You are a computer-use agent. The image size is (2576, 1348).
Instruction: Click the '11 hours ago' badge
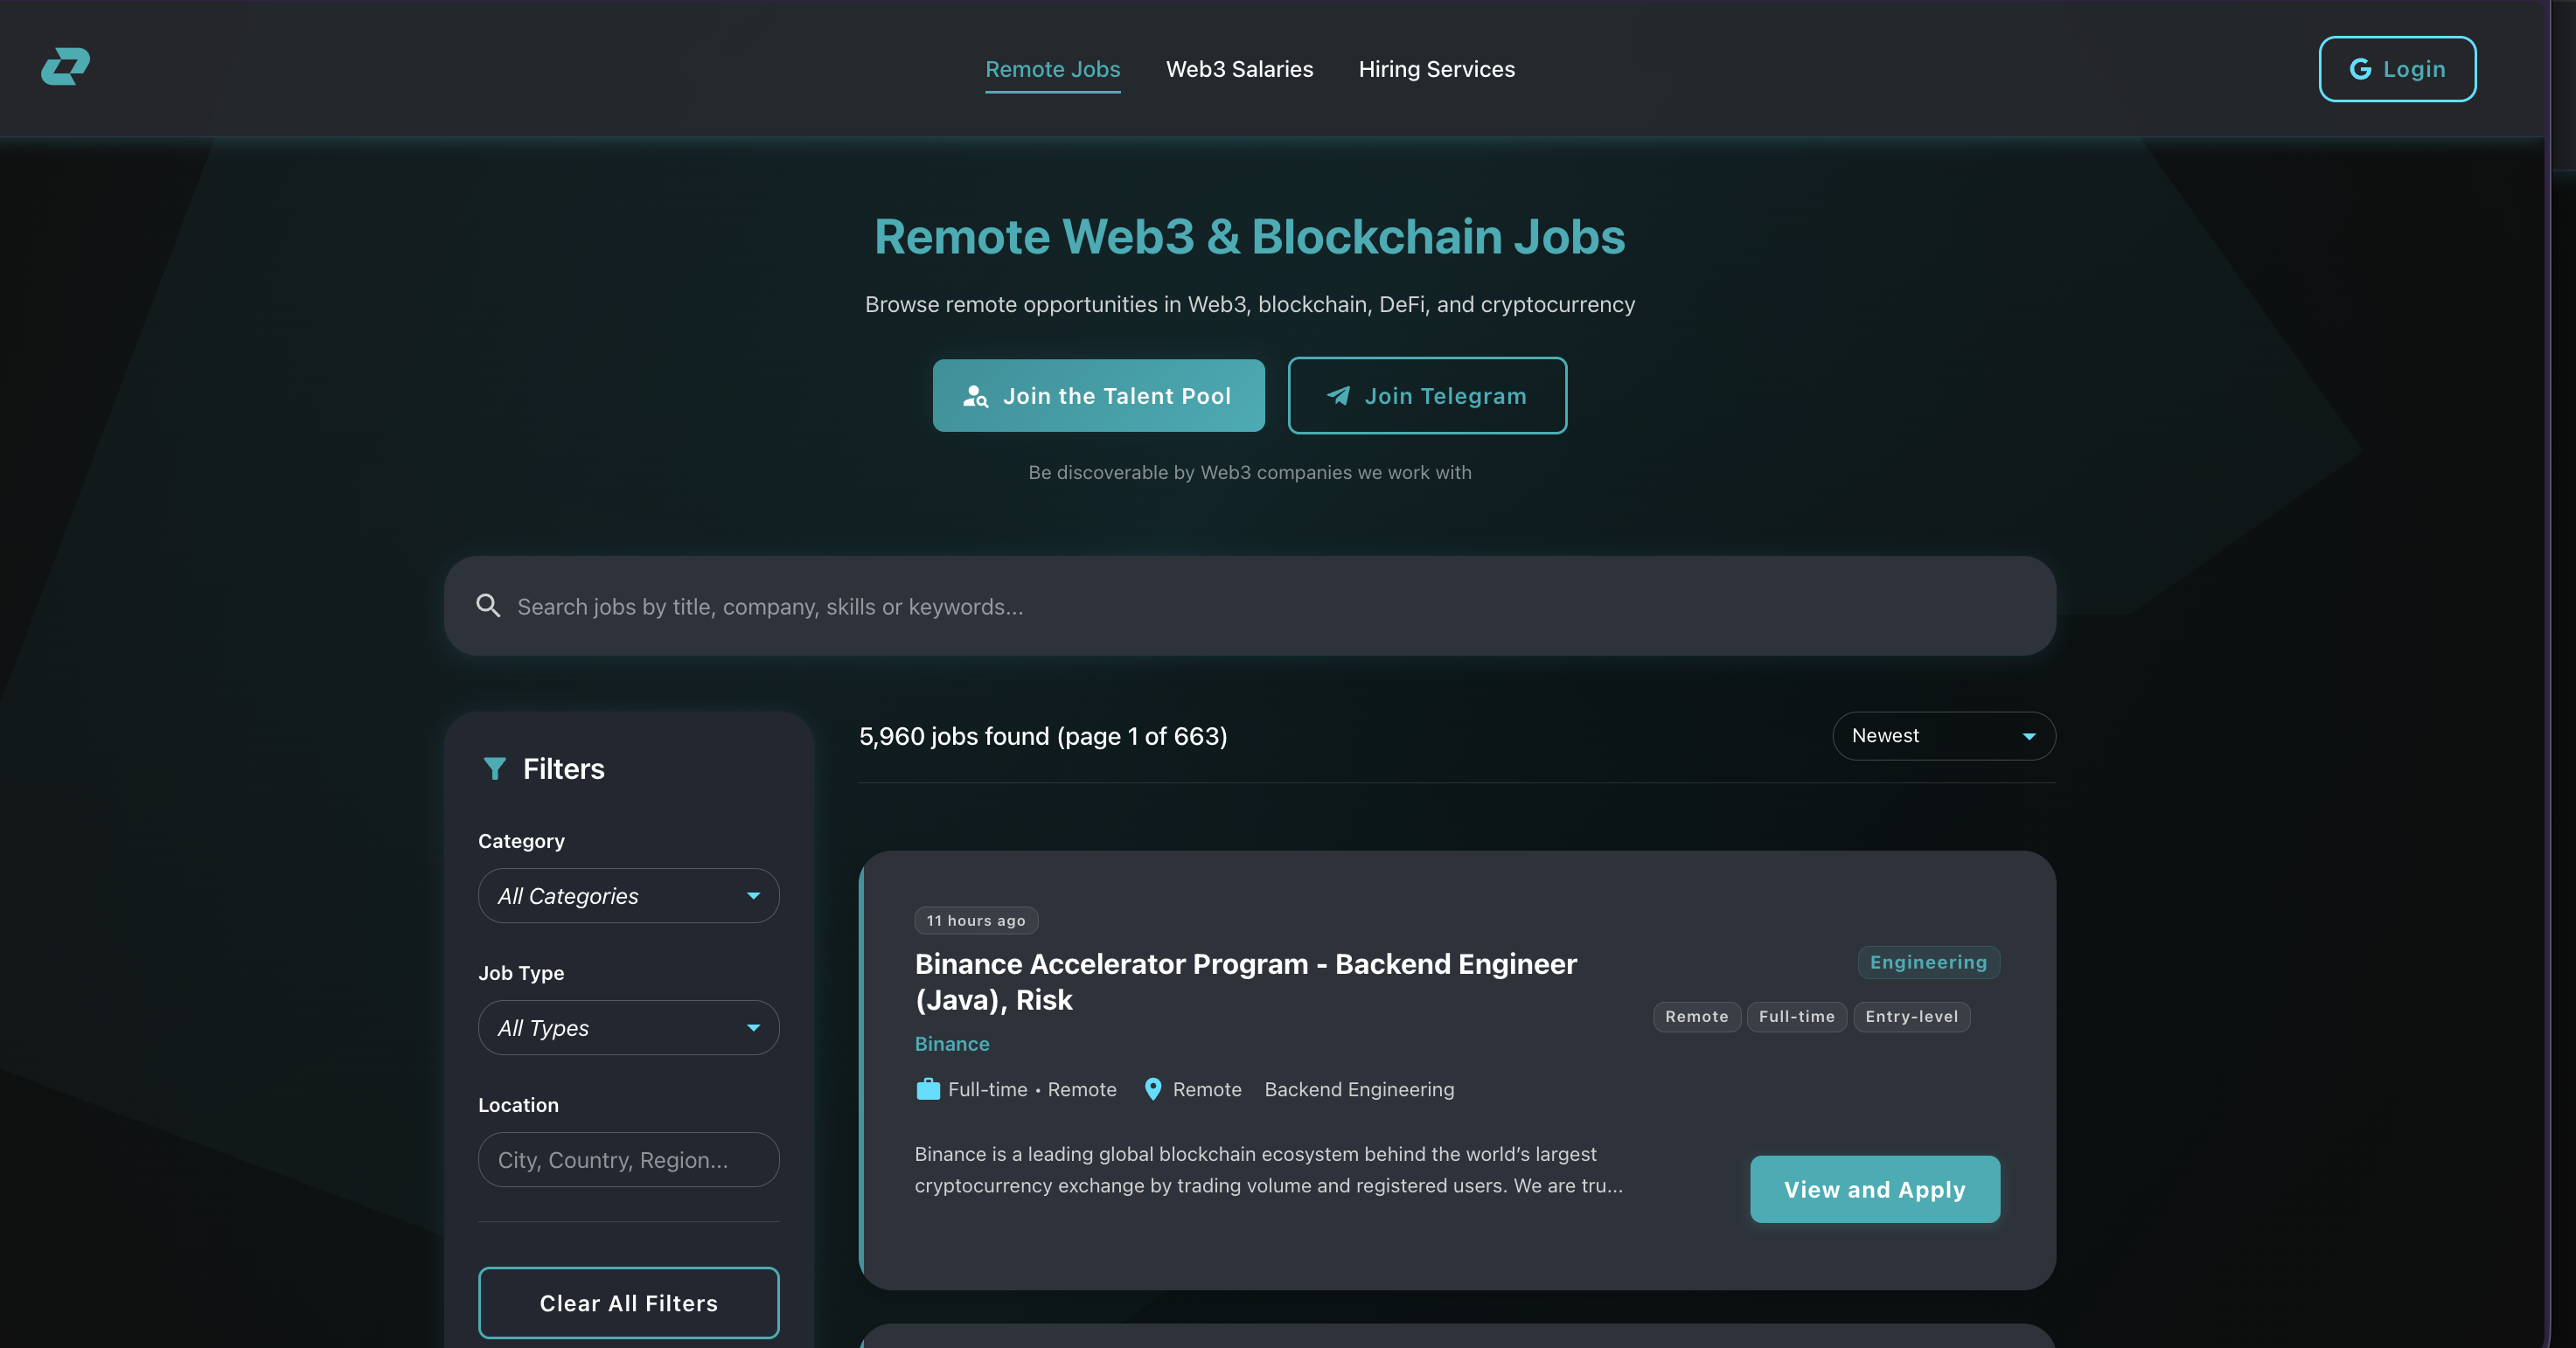coord(975,921)
